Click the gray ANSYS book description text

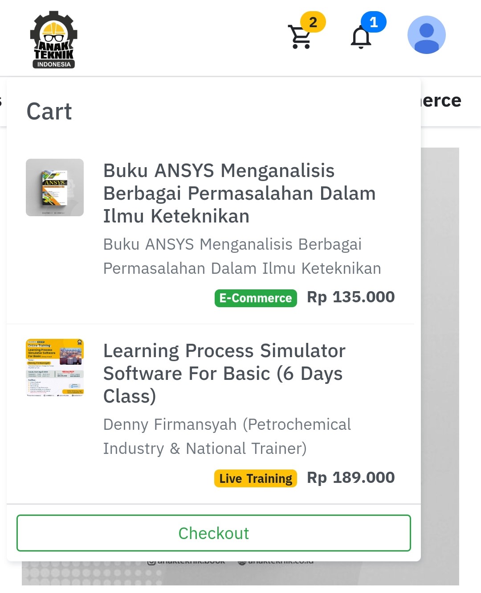[242, 256]
